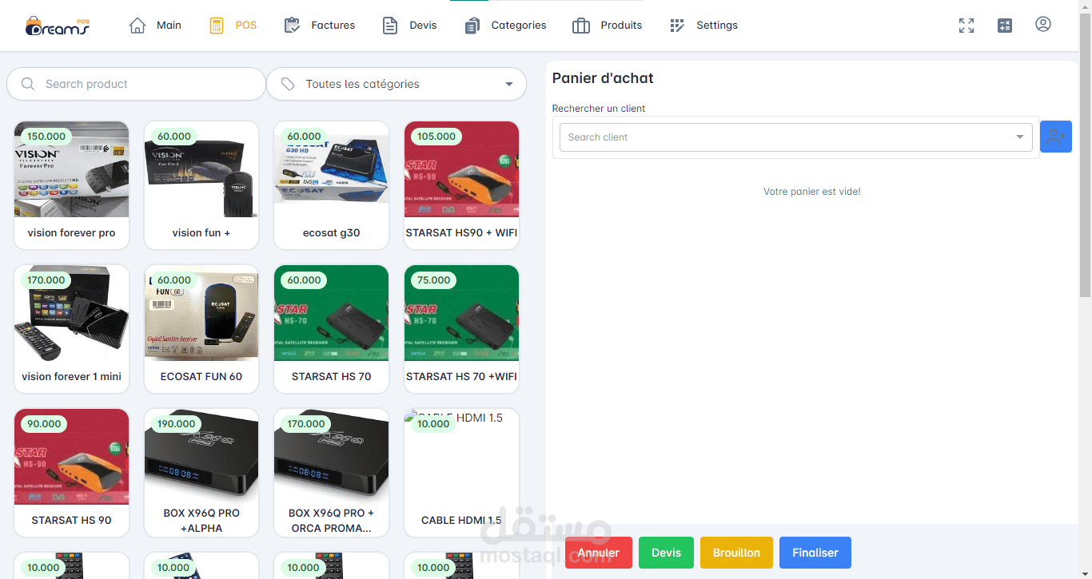Open the user profile icon
This screenshot has height=579, width=1092.
1043,25
